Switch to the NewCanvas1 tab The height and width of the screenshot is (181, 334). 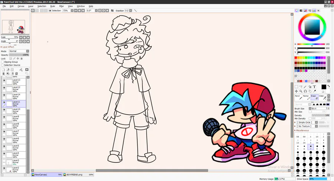point(47,175)
